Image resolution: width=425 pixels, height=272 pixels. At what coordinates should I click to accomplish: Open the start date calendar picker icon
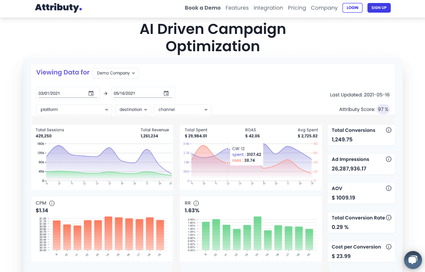[91, 93]
